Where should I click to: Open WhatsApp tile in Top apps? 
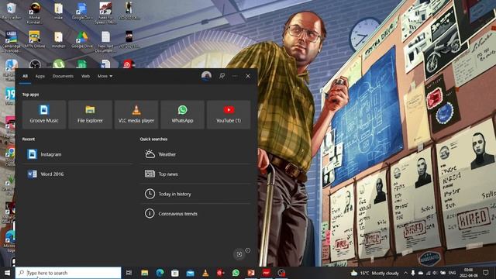tap(183, 115)
